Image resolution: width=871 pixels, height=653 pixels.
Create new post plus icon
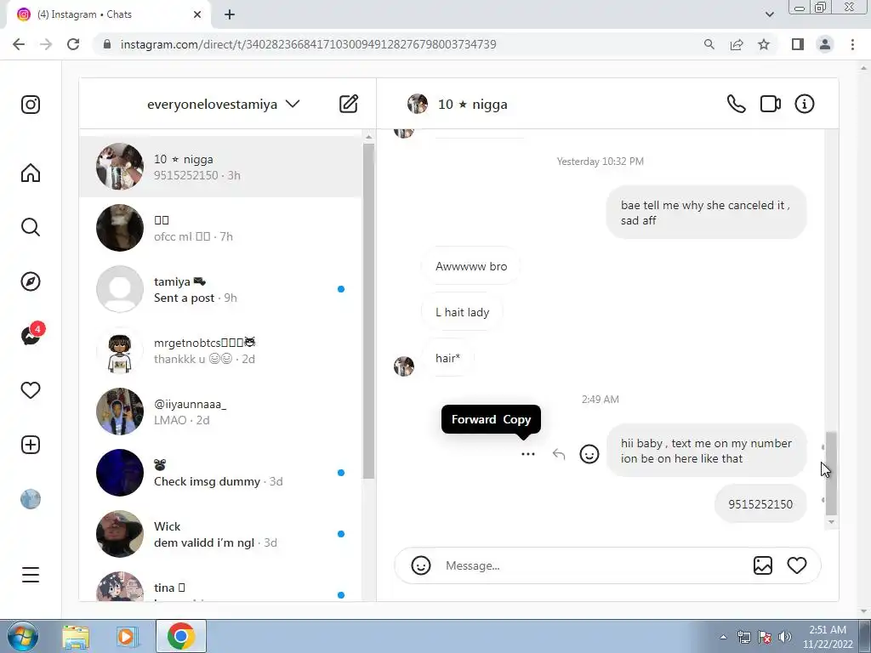(x=31, y=445)
